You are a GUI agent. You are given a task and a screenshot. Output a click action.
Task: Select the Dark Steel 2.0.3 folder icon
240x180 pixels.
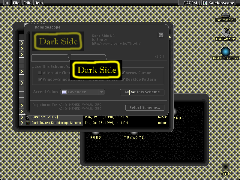pos(27,117)
